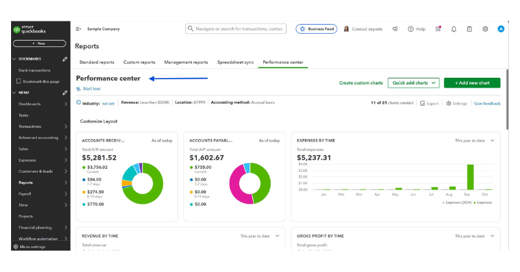The image size is (520, 272).
Task: Click the Create custom charts link
Action: pyautogui.click(x=361, y=83)
